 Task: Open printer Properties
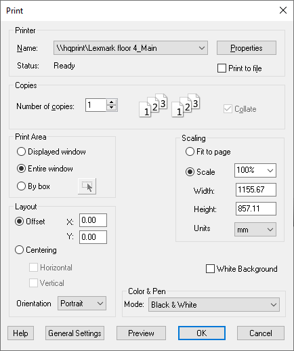point(247,48)
